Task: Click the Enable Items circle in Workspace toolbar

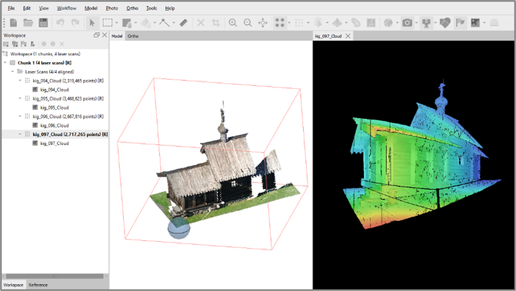Action: pos(44,44)
